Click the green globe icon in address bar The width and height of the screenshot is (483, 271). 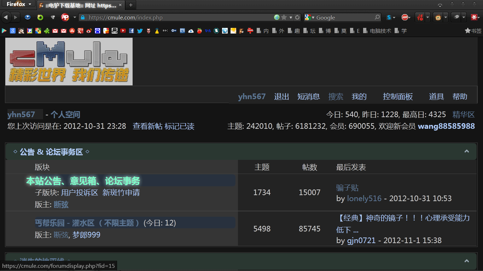pos(277,17)
